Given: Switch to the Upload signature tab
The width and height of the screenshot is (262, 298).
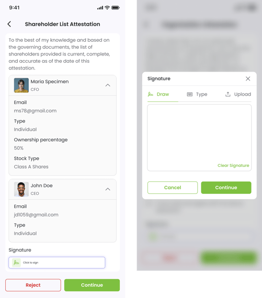Looking at the screenshot, I should pos(238,94).
